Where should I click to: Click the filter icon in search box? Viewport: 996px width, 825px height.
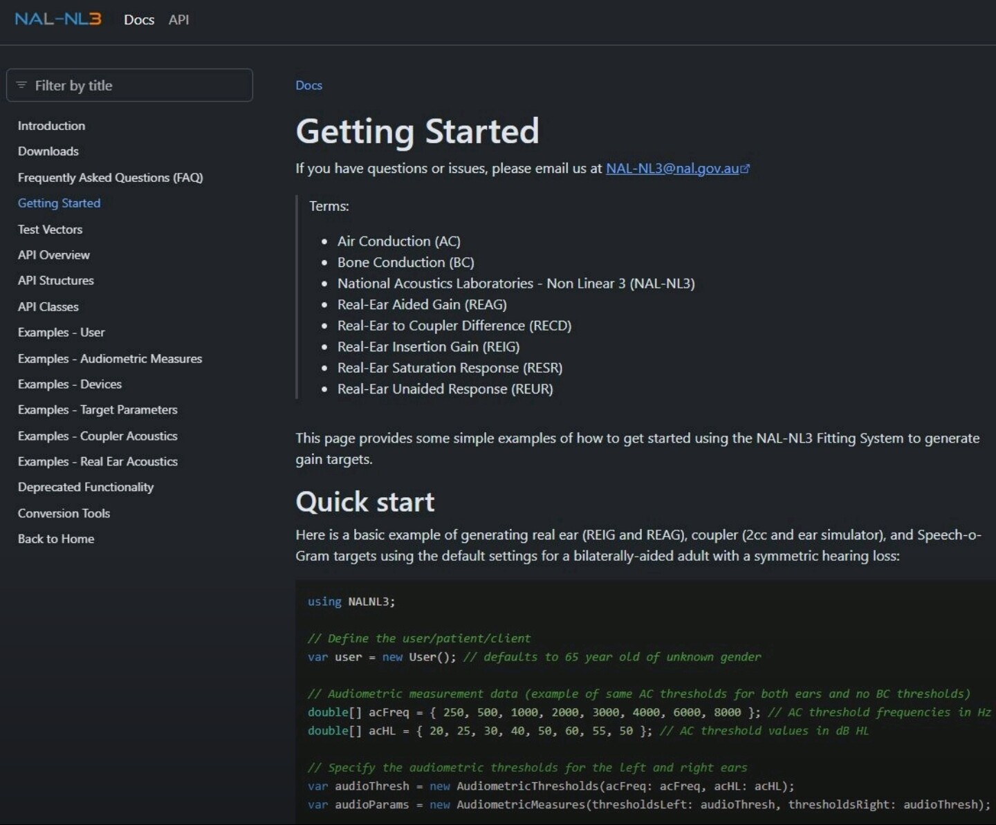21,85
